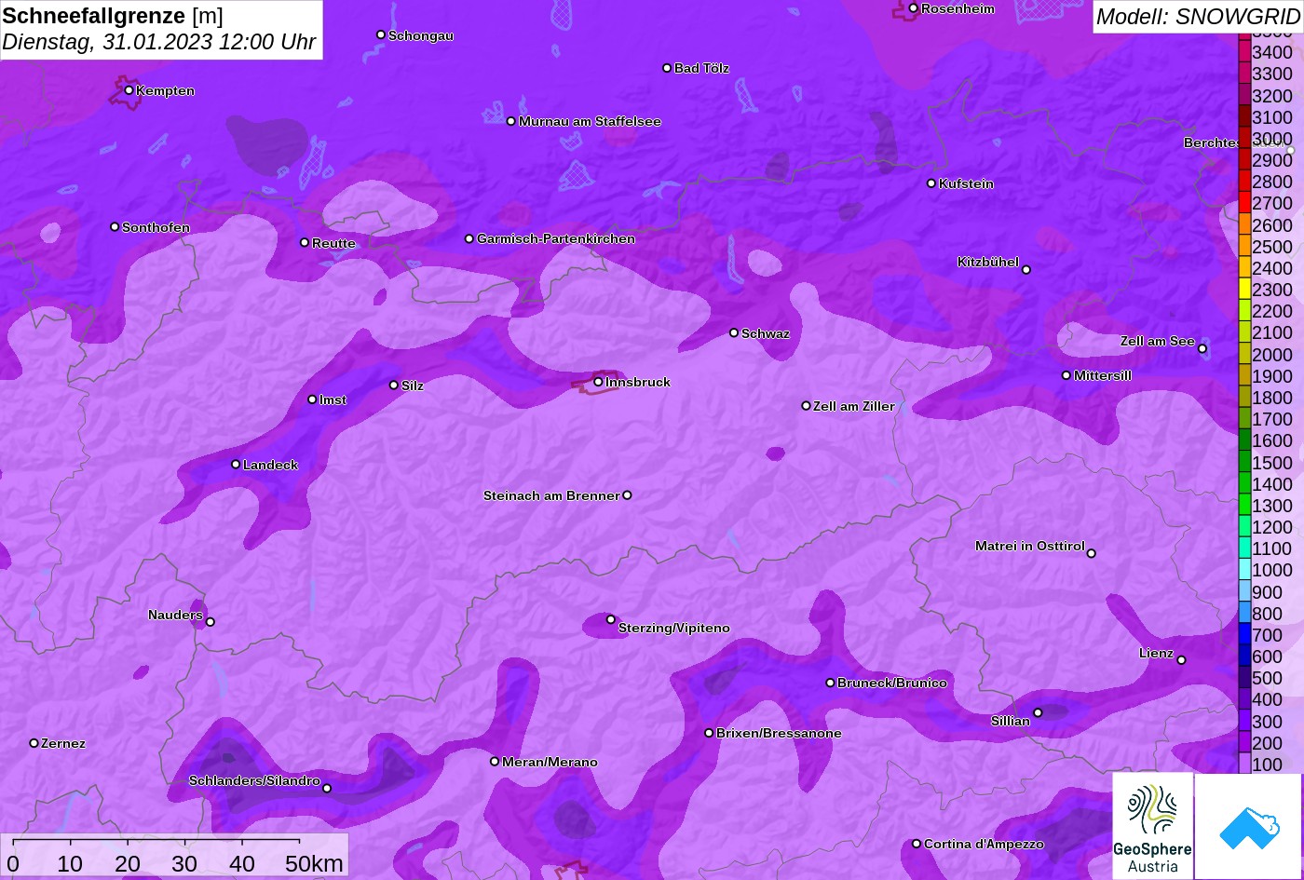Select the Innsbruck city marker dot
The height and width of the screenshot is (880, 1304).
[x=598, y=382]
